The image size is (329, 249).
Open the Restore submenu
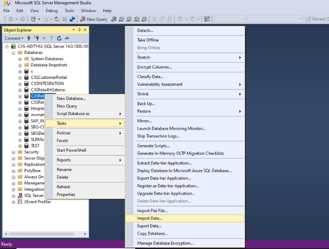[x=185, y=111]
